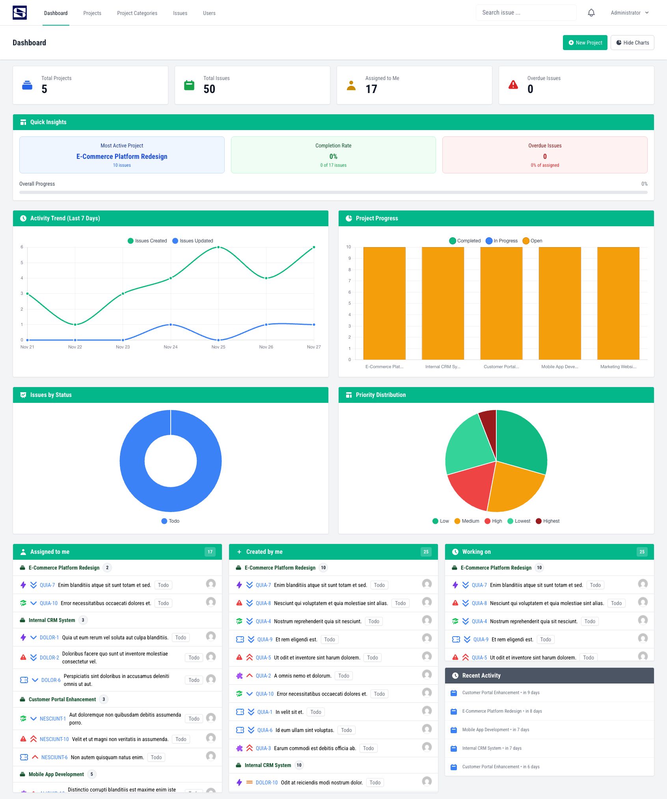The image size is (667, 799).
Task: Click the Total Projects stack icon
Action: [x=27, y=85]
